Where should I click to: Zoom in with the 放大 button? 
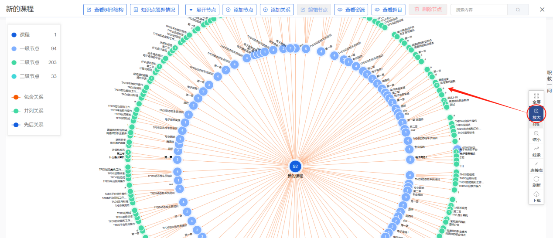point(536,112)
